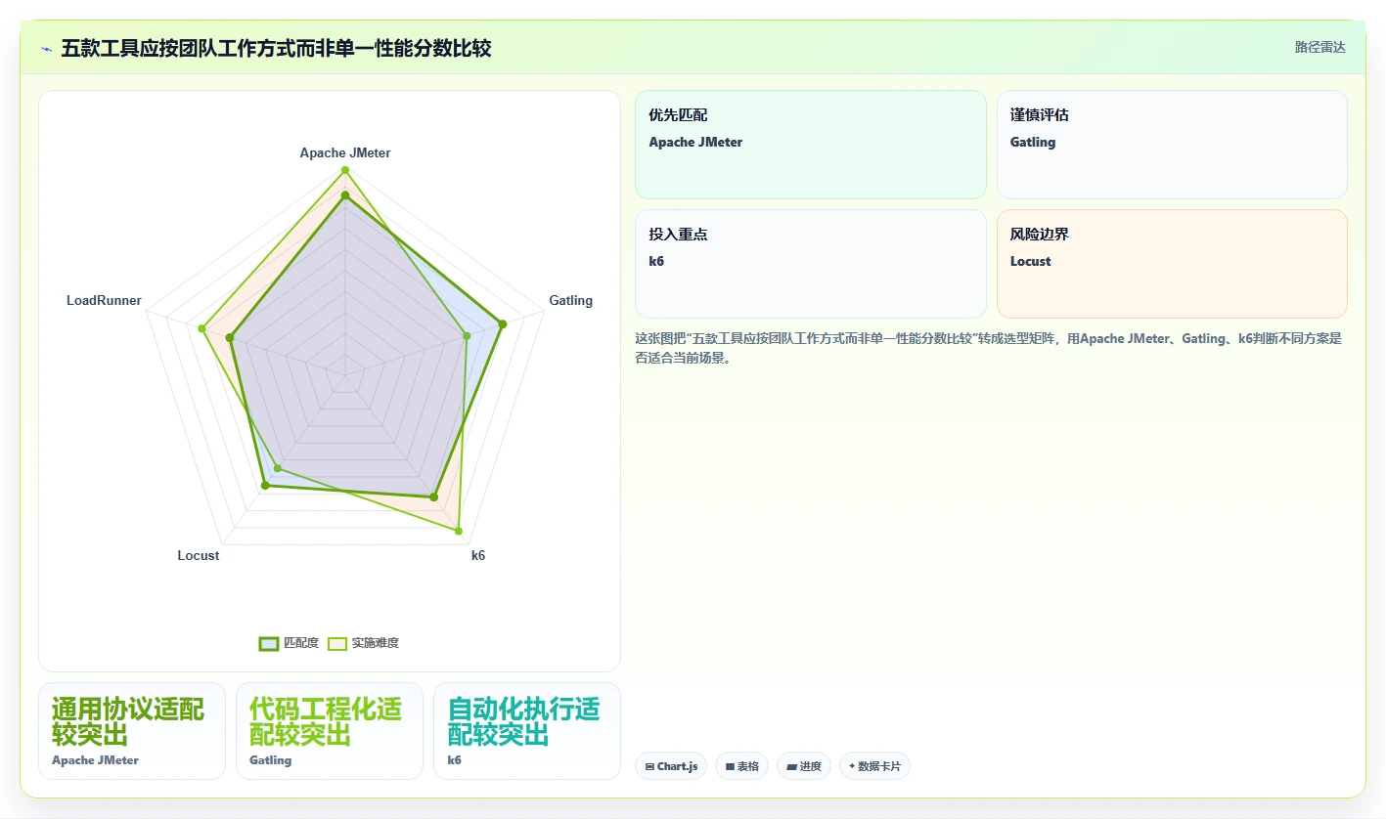Click the 匹配度 data point on Apache JMeter axis

pos(345,195)
